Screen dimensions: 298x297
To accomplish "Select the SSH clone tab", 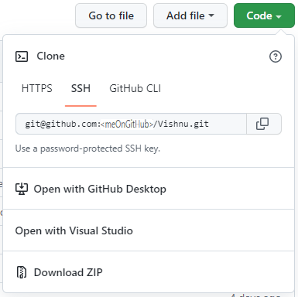I will click(x=80, y=88).
